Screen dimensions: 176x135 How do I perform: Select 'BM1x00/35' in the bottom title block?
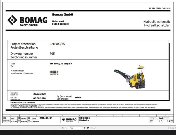(x=46, y=118)
